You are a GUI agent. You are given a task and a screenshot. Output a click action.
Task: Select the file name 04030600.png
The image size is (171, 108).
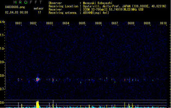click(x=15, y=7)
